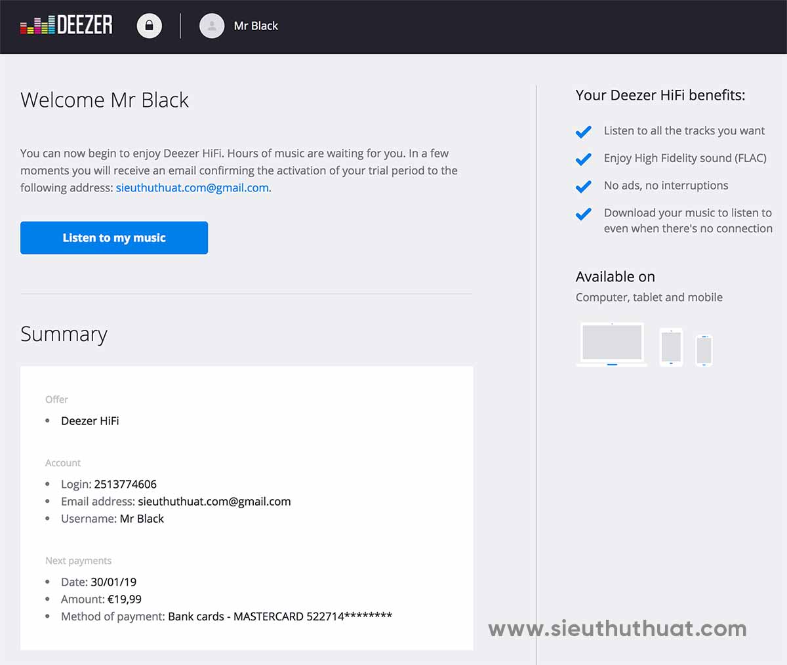787x665 pixels.
Task: Click the checkmark beside Listen to all tracks
Action: 583,131
